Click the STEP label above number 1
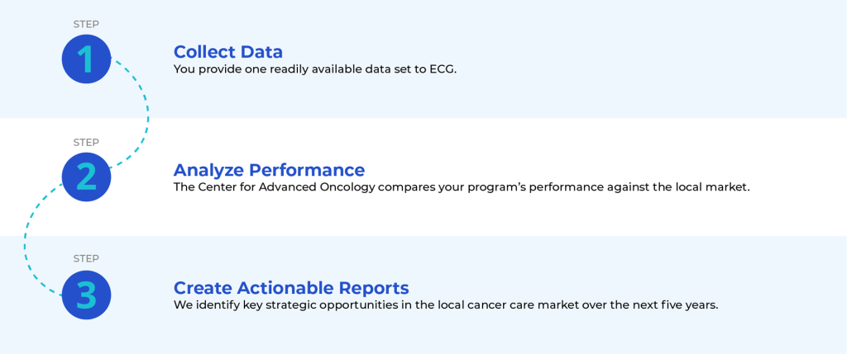Image resolution: width=847 pixels, height=354 pixels. tap(86, 24)
